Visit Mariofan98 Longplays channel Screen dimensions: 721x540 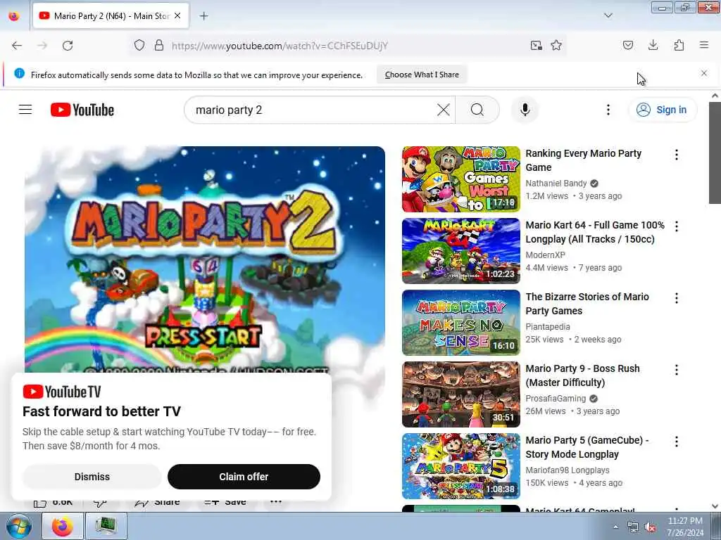(567, 470)
